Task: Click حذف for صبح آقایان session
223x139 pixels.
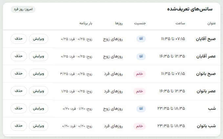Action: [19, 39]
